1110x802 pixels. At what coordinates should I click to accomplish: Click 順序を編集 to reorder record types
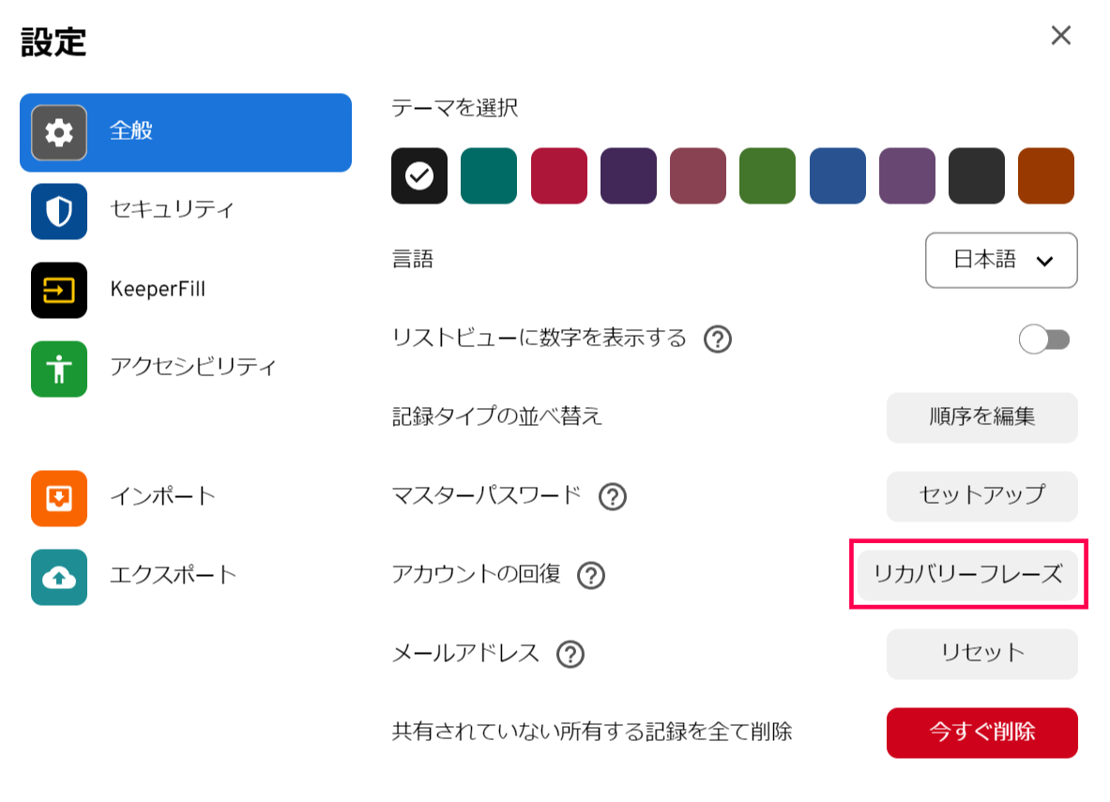click(x=981, y=417)
